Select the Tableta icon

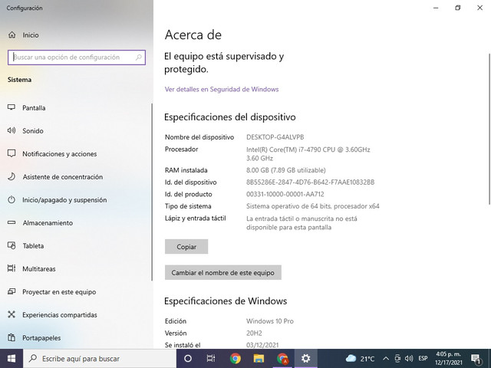click(12, 245)
